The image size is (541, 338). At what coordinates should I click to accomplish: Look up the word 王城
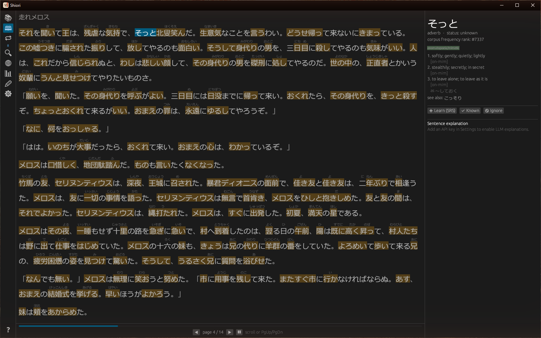point(156,183)
